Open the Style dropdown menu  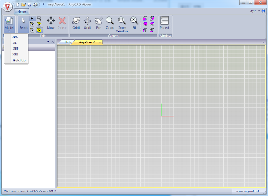(254, 11)
